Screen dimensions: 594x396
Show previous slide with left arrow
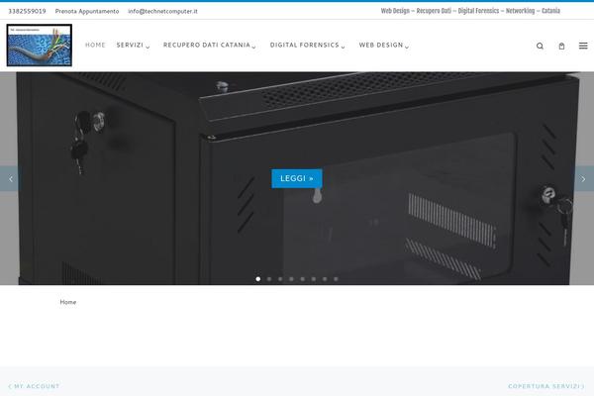(x=10, y=178)
